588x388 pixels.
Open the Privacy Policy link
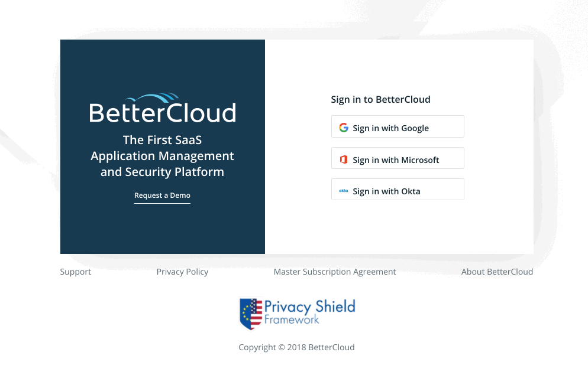182,272
